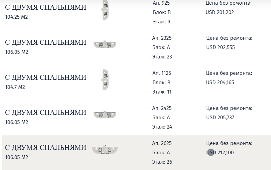Open the floor plan thumbnail for apartment 925
Image resolution: width=271 pixels, height=170 pixels.
tap(106, 10)
